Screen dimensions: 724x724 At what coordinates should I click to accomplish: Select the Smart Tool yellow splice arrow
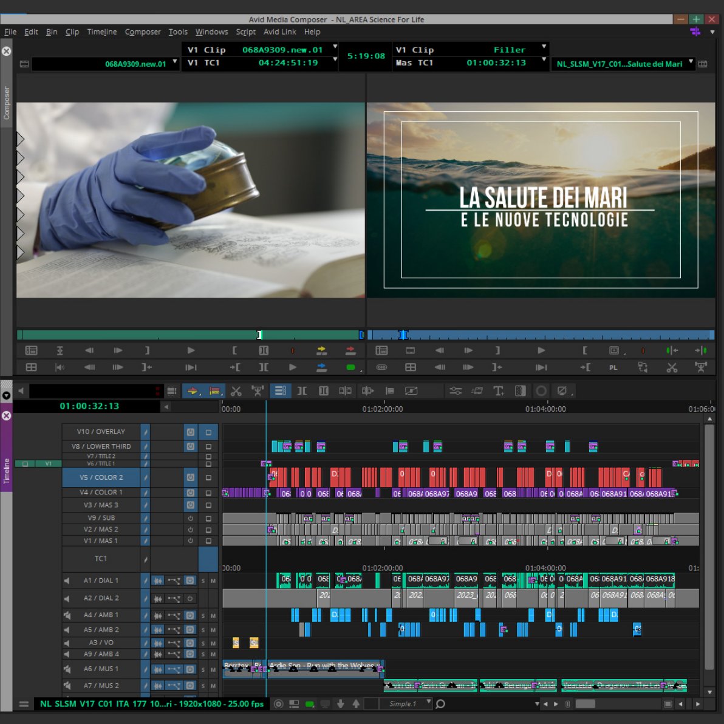pos(192,391)
